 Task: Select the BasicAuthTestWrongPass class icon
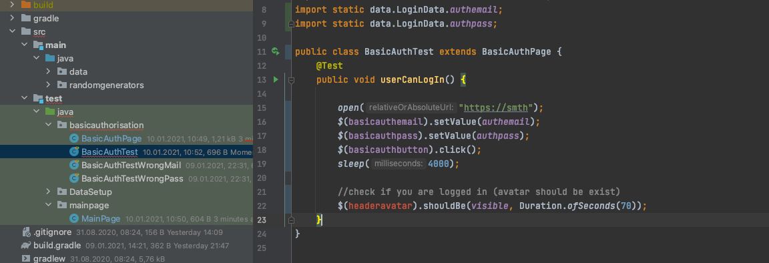pos(74,178)
